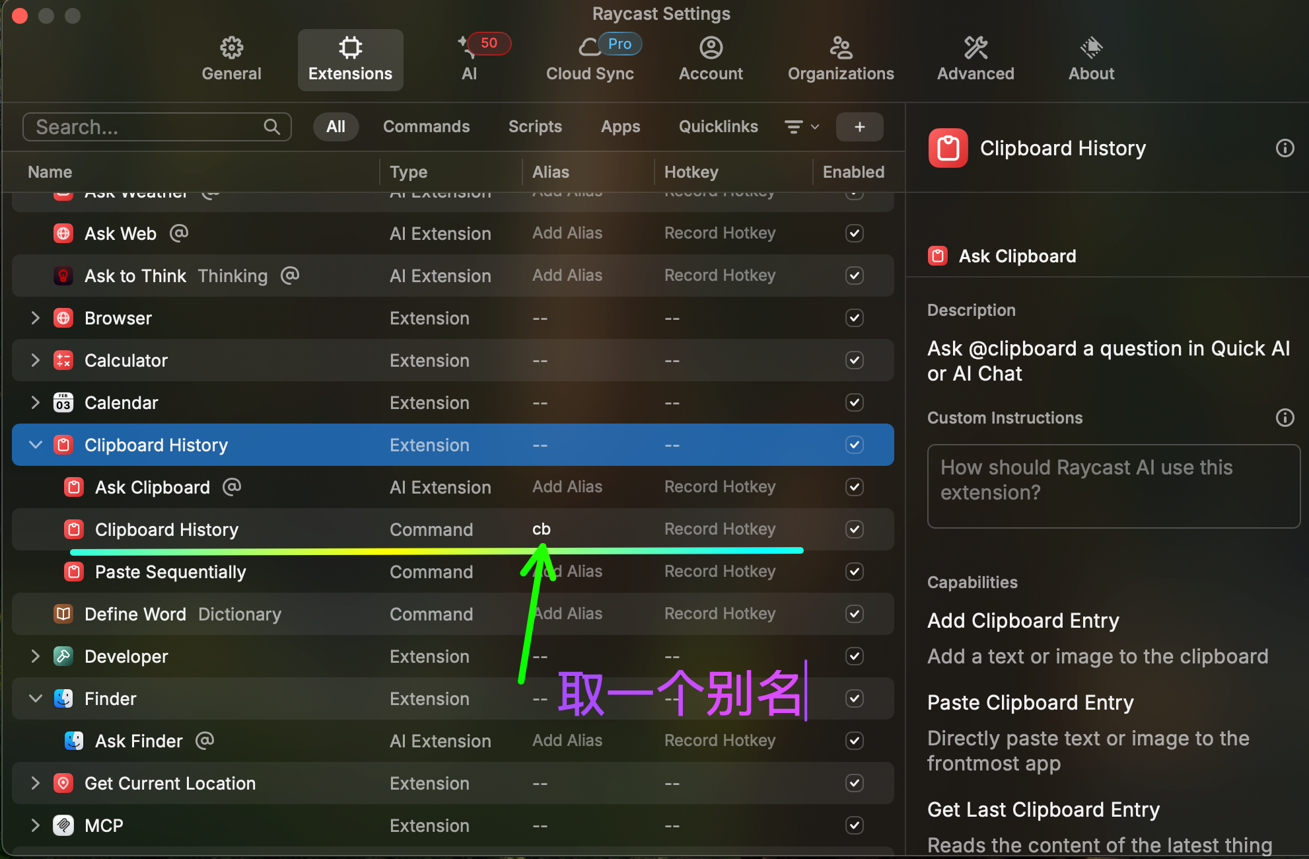Click the info icon beside Clipboard History title
Image resolution: width=1309 pixels, height=859 pixels.
coord(1285,148)
